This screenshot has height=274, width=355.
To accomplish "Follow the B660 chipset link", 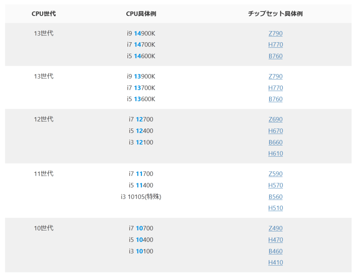I will 276,142.
